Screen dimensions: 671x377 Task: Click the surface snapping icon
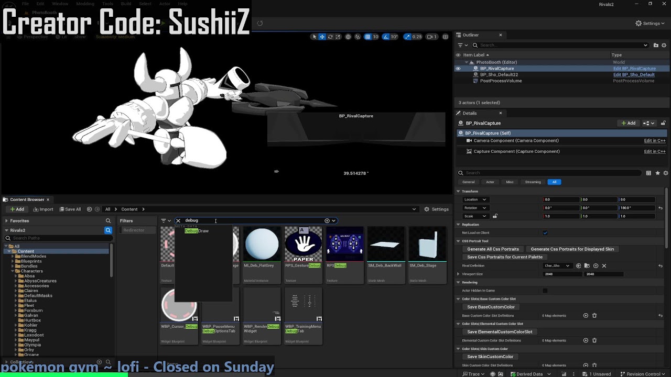pos(358,37)
